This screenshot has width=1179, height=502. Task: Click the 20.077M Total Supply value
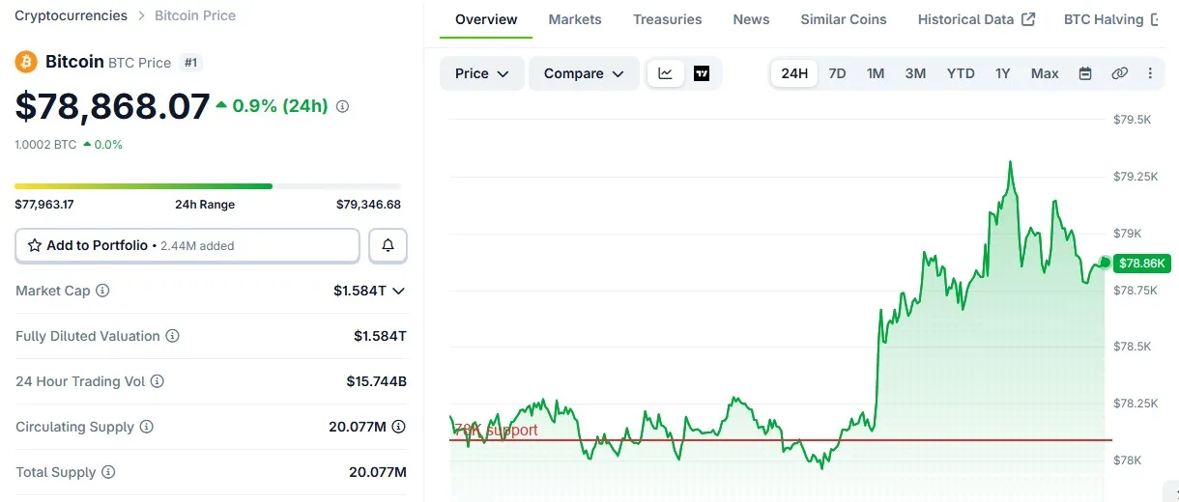[x=378, y=472]
